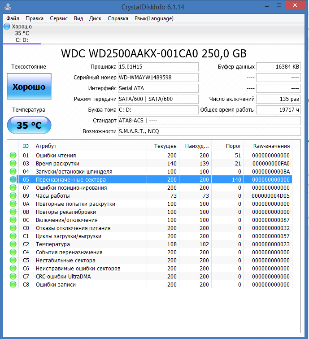
Task: Click green status icon for Ошибки чтения
Action: coord(13,155)
